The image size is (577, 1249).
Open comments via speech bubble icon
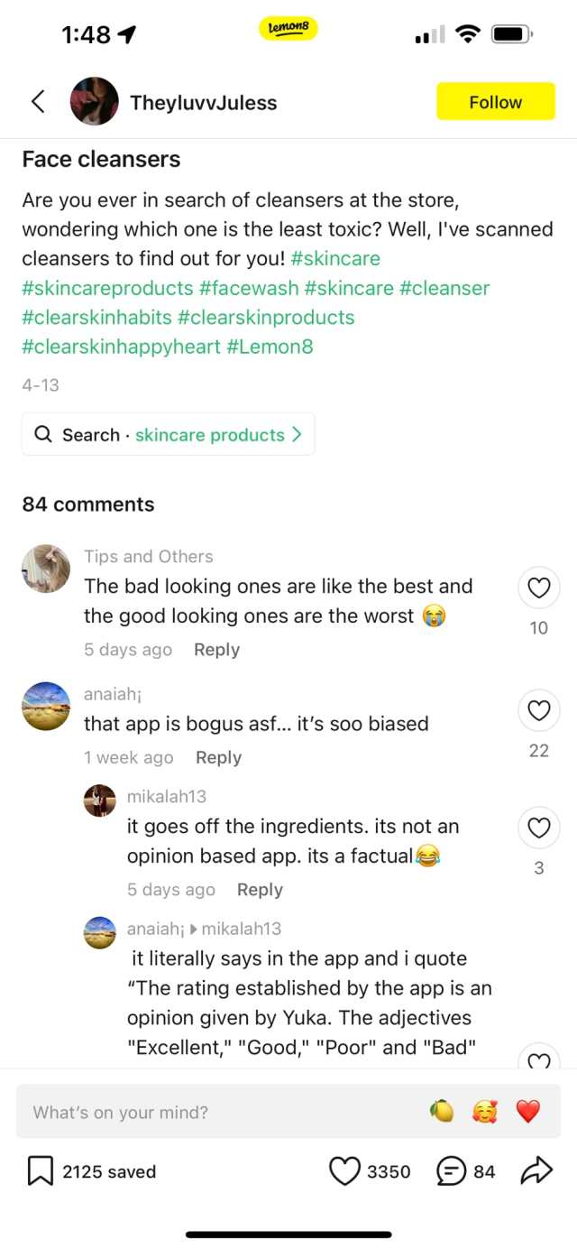pyautogui.click(x=451, y=1171)
